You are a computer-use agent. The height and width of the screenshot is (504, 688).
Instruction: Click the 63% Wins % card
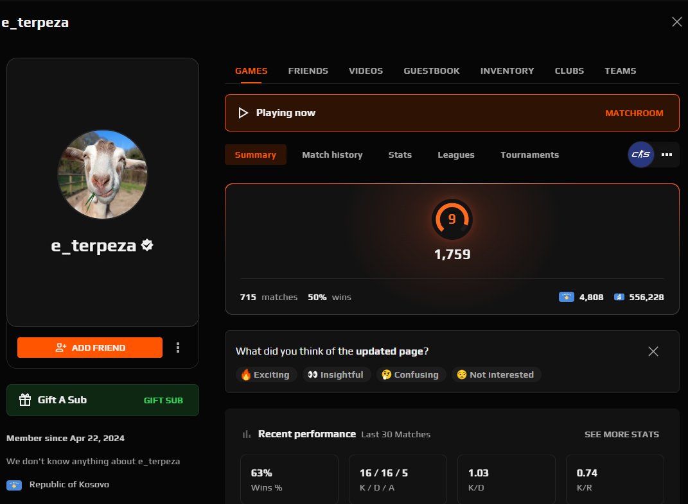pyautogui.click(x=289, y=479)
